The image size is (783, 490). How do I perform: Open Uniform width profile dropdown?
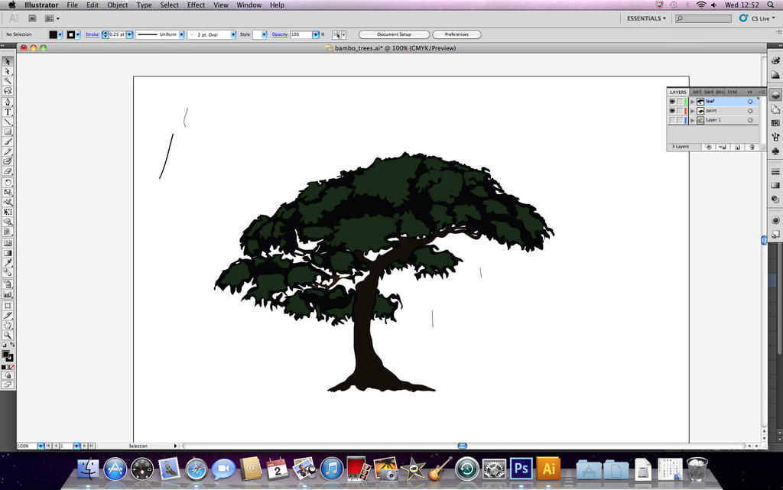coord(181,34)
